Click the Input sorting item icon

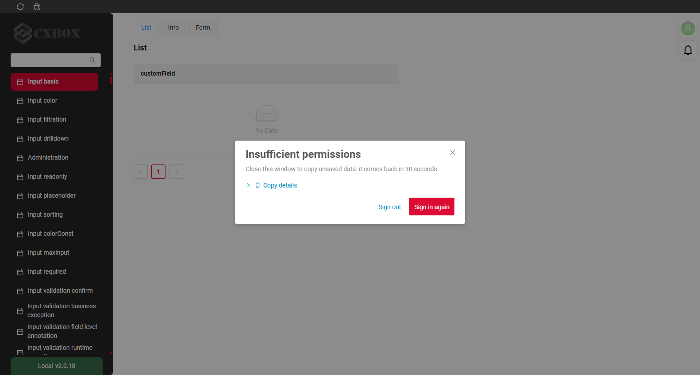(x=20, y=215)
